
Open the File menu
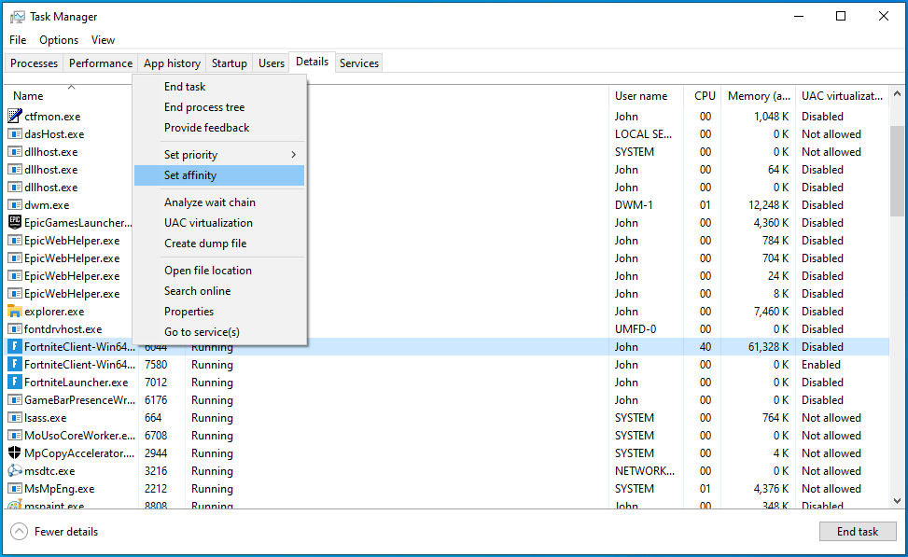point(18,40)
